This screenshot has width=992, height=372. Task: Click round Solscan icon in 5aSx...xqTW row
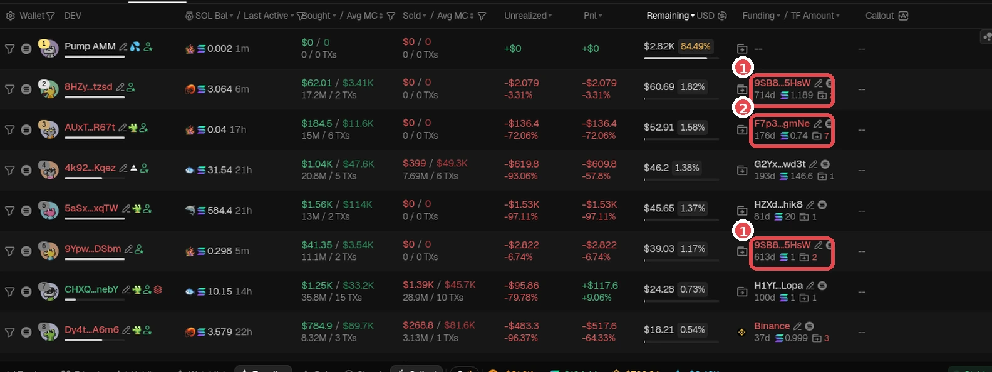tap(26, 211)
